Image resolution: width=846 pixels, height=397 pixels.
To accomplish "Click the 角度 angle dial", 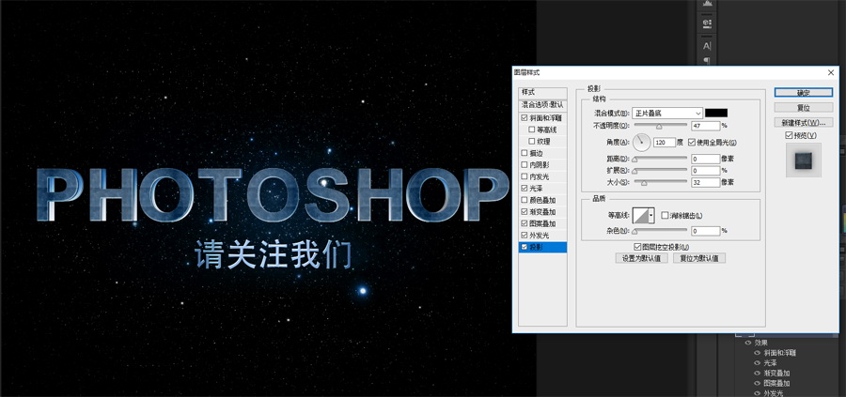I will click(x=641, y=143).
